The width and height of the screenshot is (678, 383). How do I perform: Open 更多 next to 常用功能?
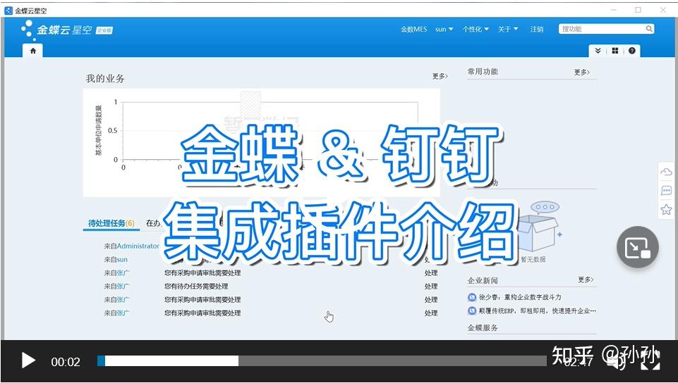[x=581, y=72]
